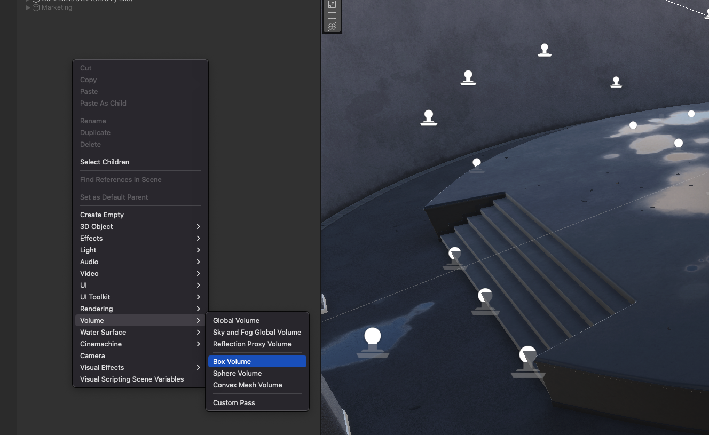The image size is (709, 435).
Task: Open the Water Surface submenu arrow
Action: 198,332
